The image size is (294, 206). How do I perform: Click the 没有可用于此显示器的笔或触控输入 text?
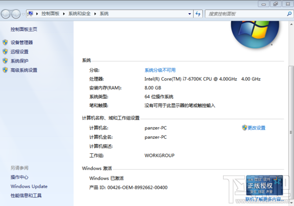click(x=179, y=106)
